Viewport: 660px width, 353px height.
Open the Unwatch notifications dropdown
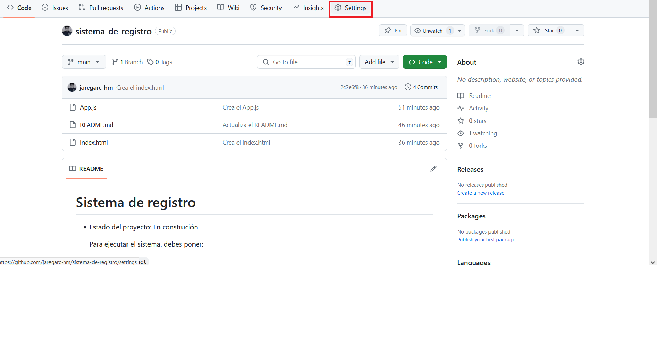coord(438,31)
